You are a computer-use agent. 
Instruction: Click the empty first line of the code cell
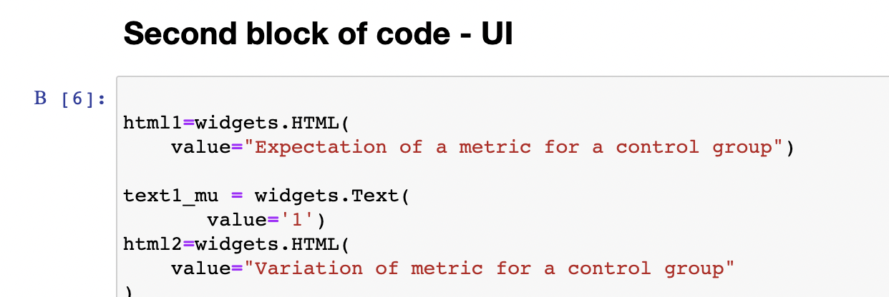coord(429,99)
